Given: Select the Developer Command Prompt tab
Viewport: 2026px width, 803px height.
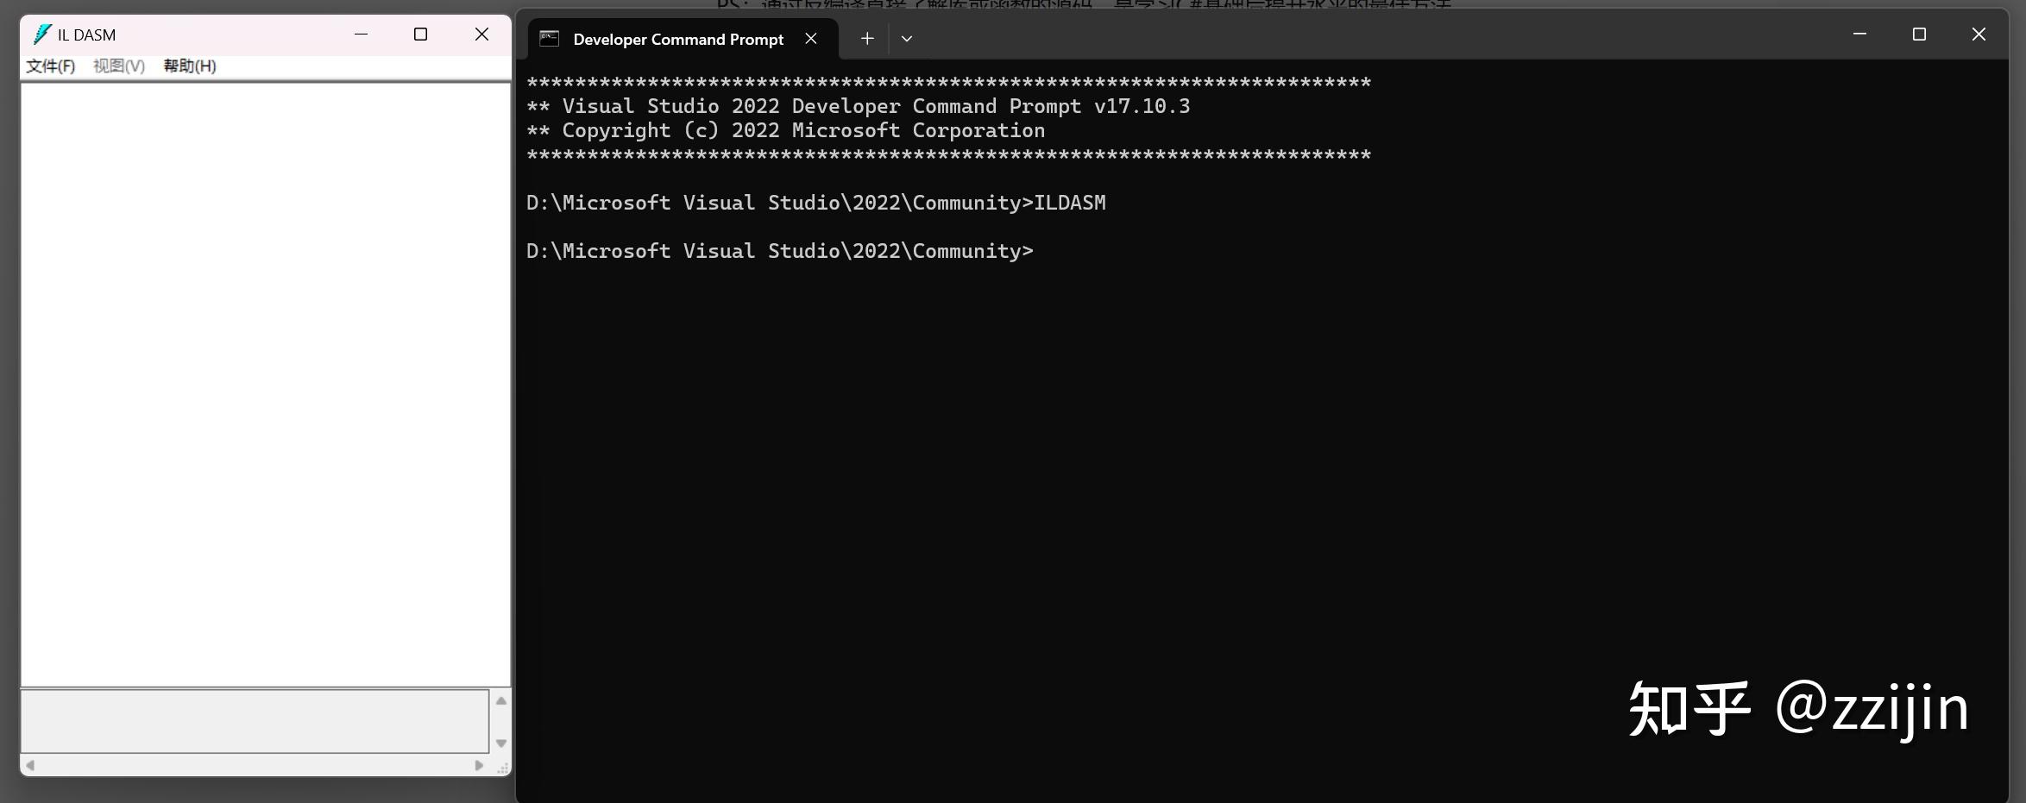Looking at the screenshot, I should pyautogui.click(x=678, y=39).
